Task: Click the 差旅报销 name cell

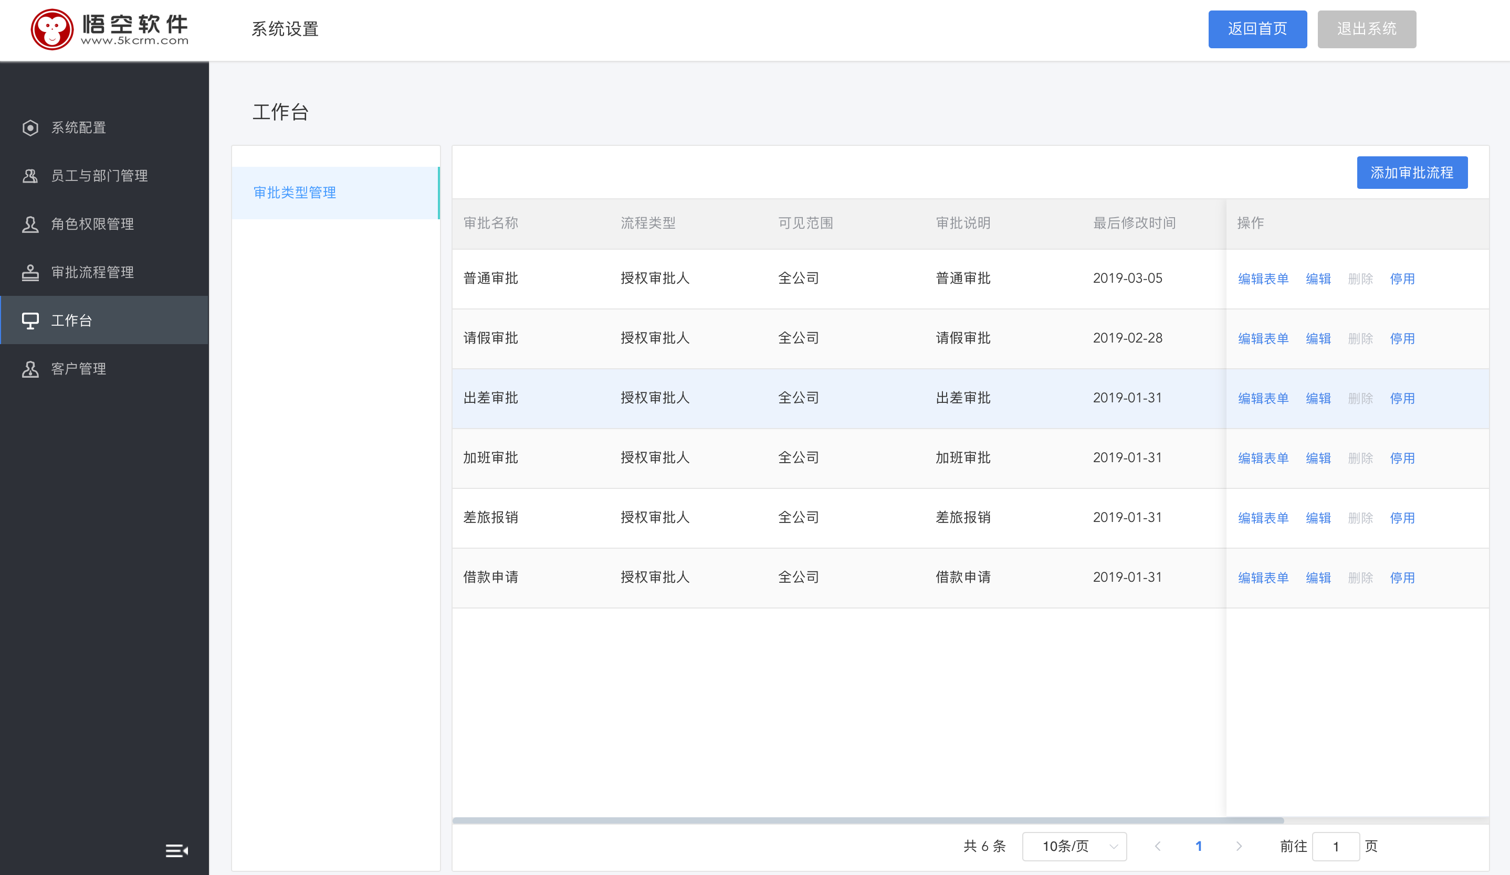Action: (x=491, y=518)
